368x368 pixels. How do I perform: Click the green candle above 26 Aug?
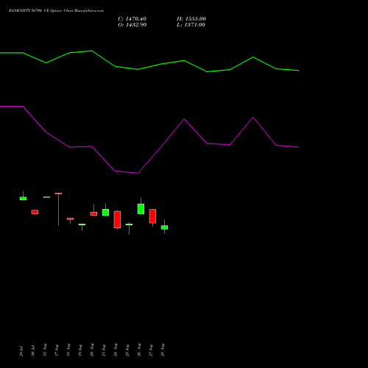[x=141, y=209]
